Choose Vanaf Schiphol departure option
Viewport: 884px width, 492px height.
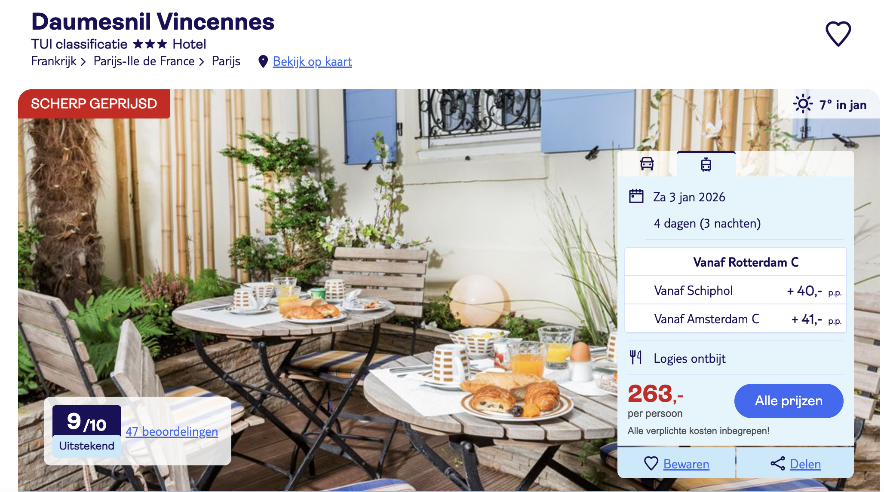tap(736, 291)
